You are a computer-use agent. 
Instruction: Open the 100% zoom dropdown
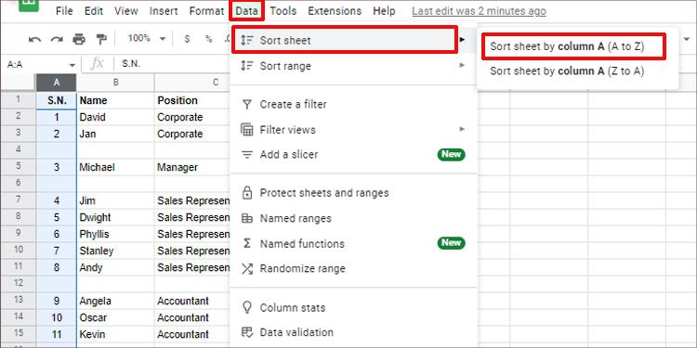pos(147,39)
